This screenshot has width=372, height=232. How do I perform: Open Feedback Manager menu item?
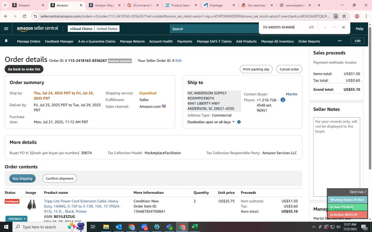coord(59,41)
